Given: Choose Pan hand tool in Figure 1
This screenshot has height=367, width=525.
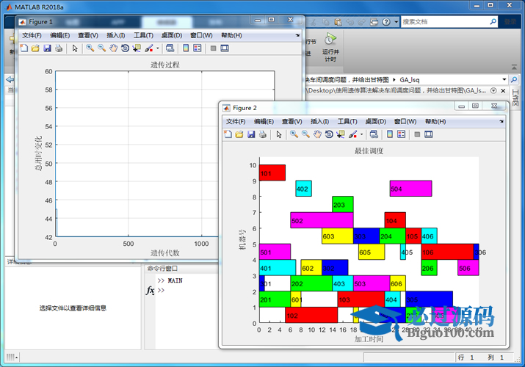Looking at the screenshot, I should click(x=114, y=48).
